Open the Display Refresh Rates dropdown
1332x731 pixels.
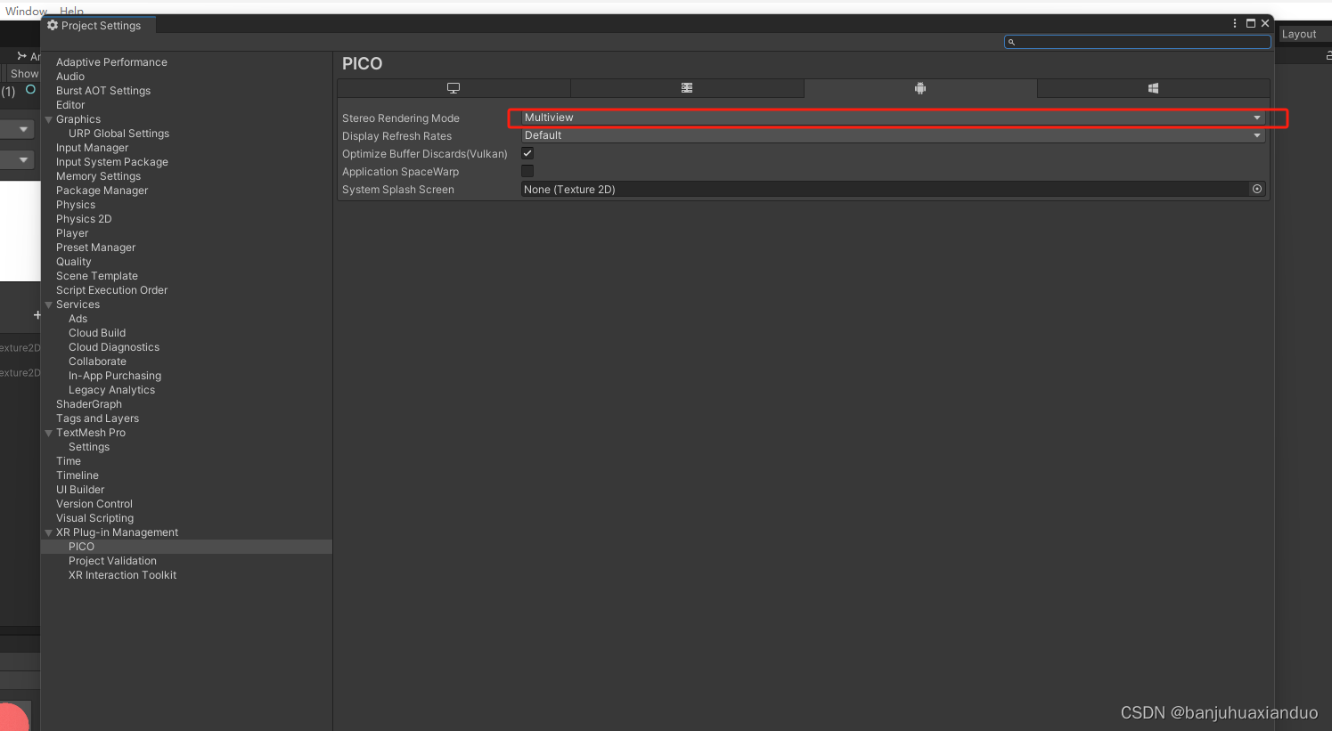click(893, 135)
